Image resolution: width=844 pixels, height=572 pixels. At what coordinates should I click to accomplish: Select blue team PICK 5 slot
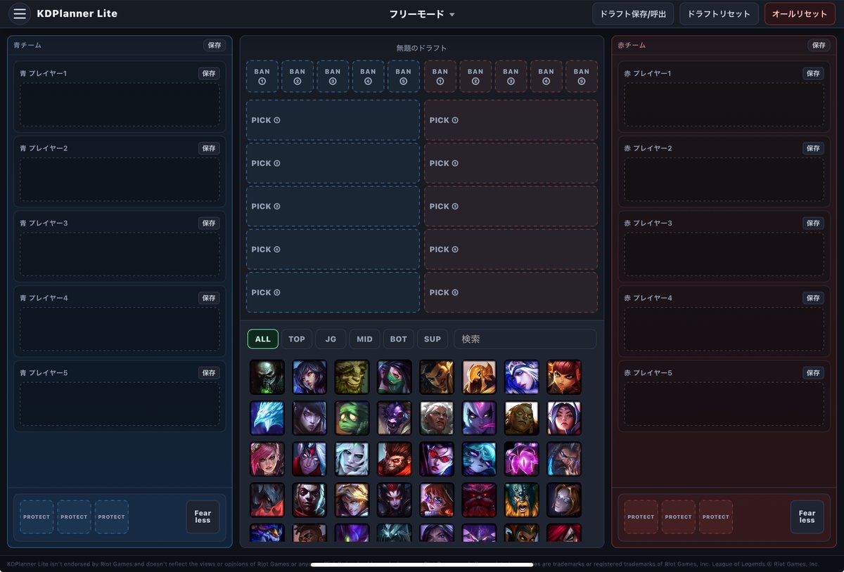point(333,292)
